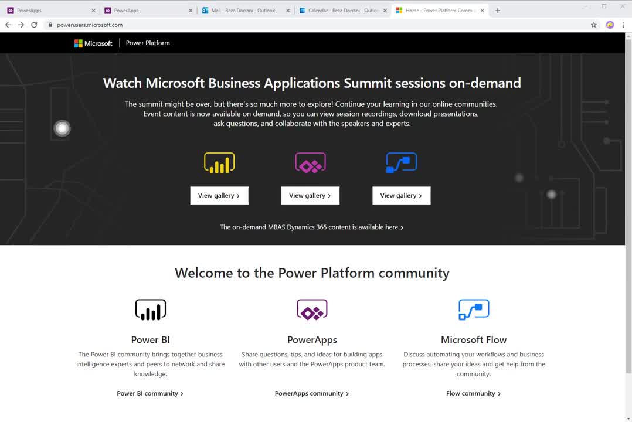Click the browser back arrow
The image size is (632, 422).
pyautogui.click(x=8, y=25)
